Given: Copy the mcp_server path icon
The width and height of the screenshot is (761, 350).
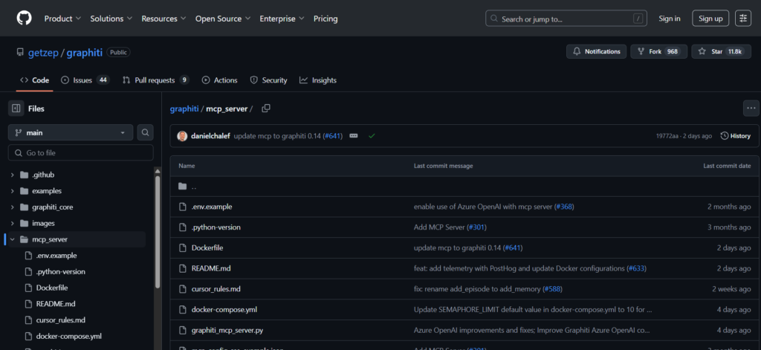Looking at the screenshot, I should (265, 108).
